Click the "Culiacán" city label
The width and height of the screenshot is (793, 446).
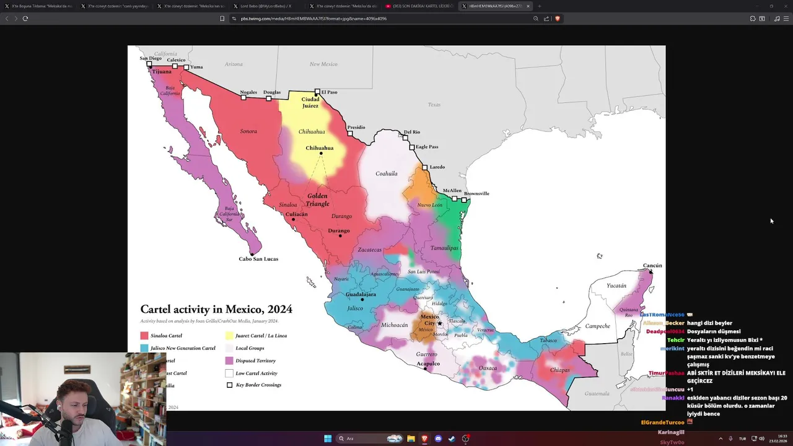[296, 214]
